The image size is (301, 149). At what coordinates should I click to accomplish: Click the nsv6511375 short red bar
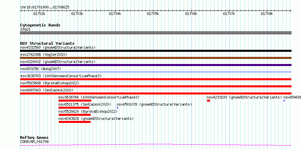(74, 108)
